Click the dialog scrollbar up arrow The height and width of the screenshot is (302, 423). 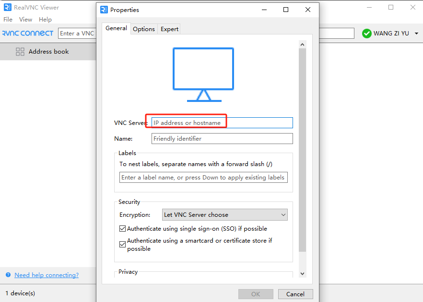(303, 45)
